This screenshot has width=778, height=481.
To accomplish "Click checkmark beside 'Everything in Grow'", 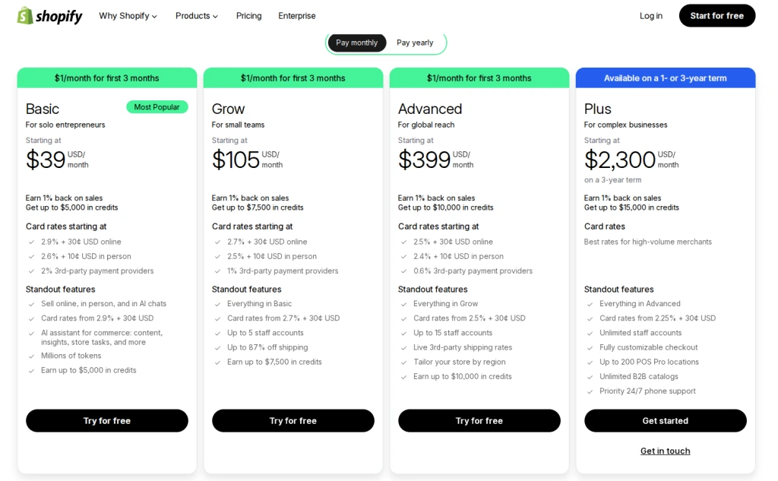I will (x=403, y=304).
